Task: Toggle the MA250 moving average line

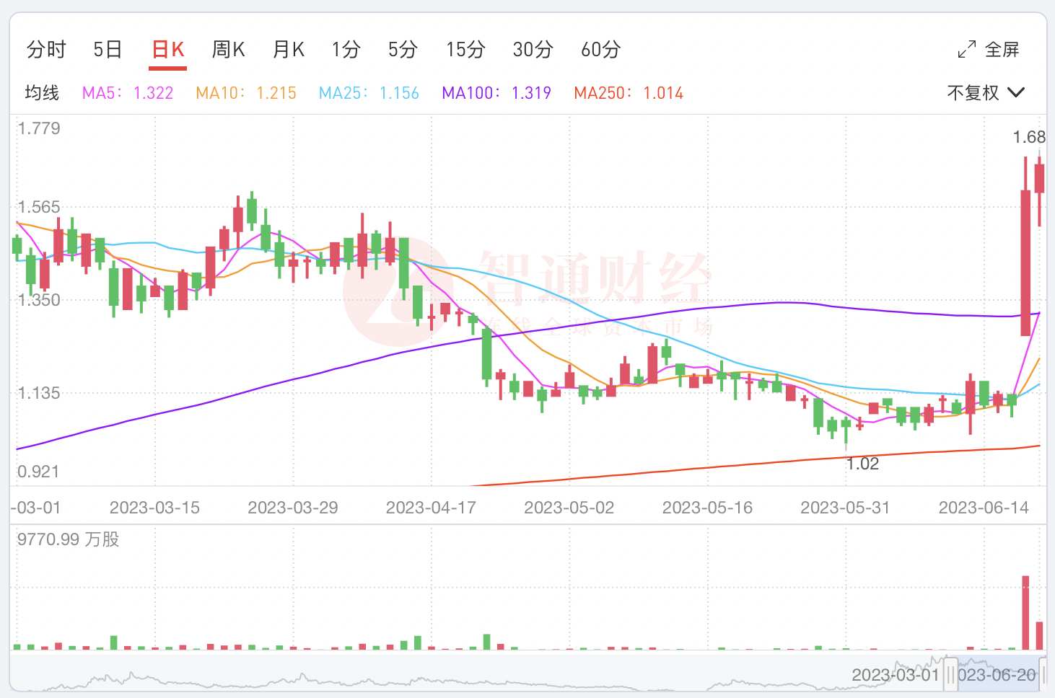Action: click(627, 92)
